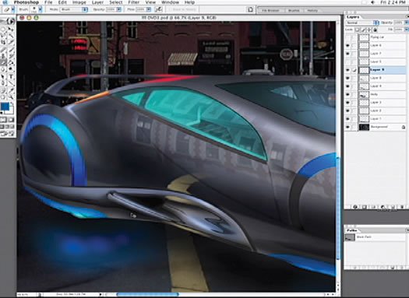Select the Clone Stamp tool
The height and width of the screenshot is (298, 409).
3,56
